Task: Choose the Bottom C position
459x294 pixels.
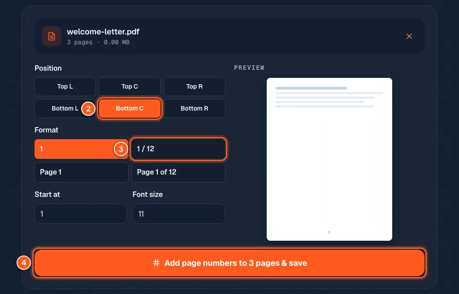Action: 130,108
